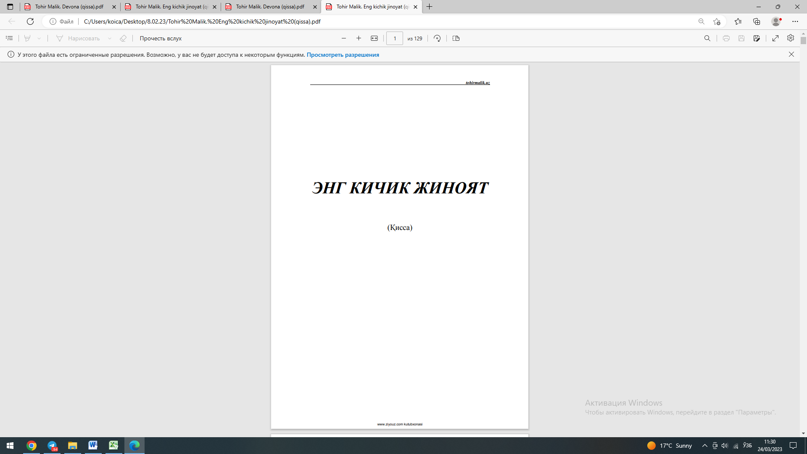The width and height of the screenshot is (807, 454).
Task: Click the Rotate page icon
Action: point(437,38)
